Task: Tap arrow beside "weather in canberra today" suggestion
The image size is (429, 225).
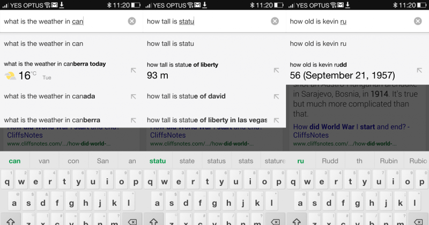Action: (x=133, y=70)
